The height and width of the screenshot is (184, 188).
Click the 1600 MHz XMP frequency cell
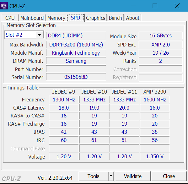(x=155, y=100)
